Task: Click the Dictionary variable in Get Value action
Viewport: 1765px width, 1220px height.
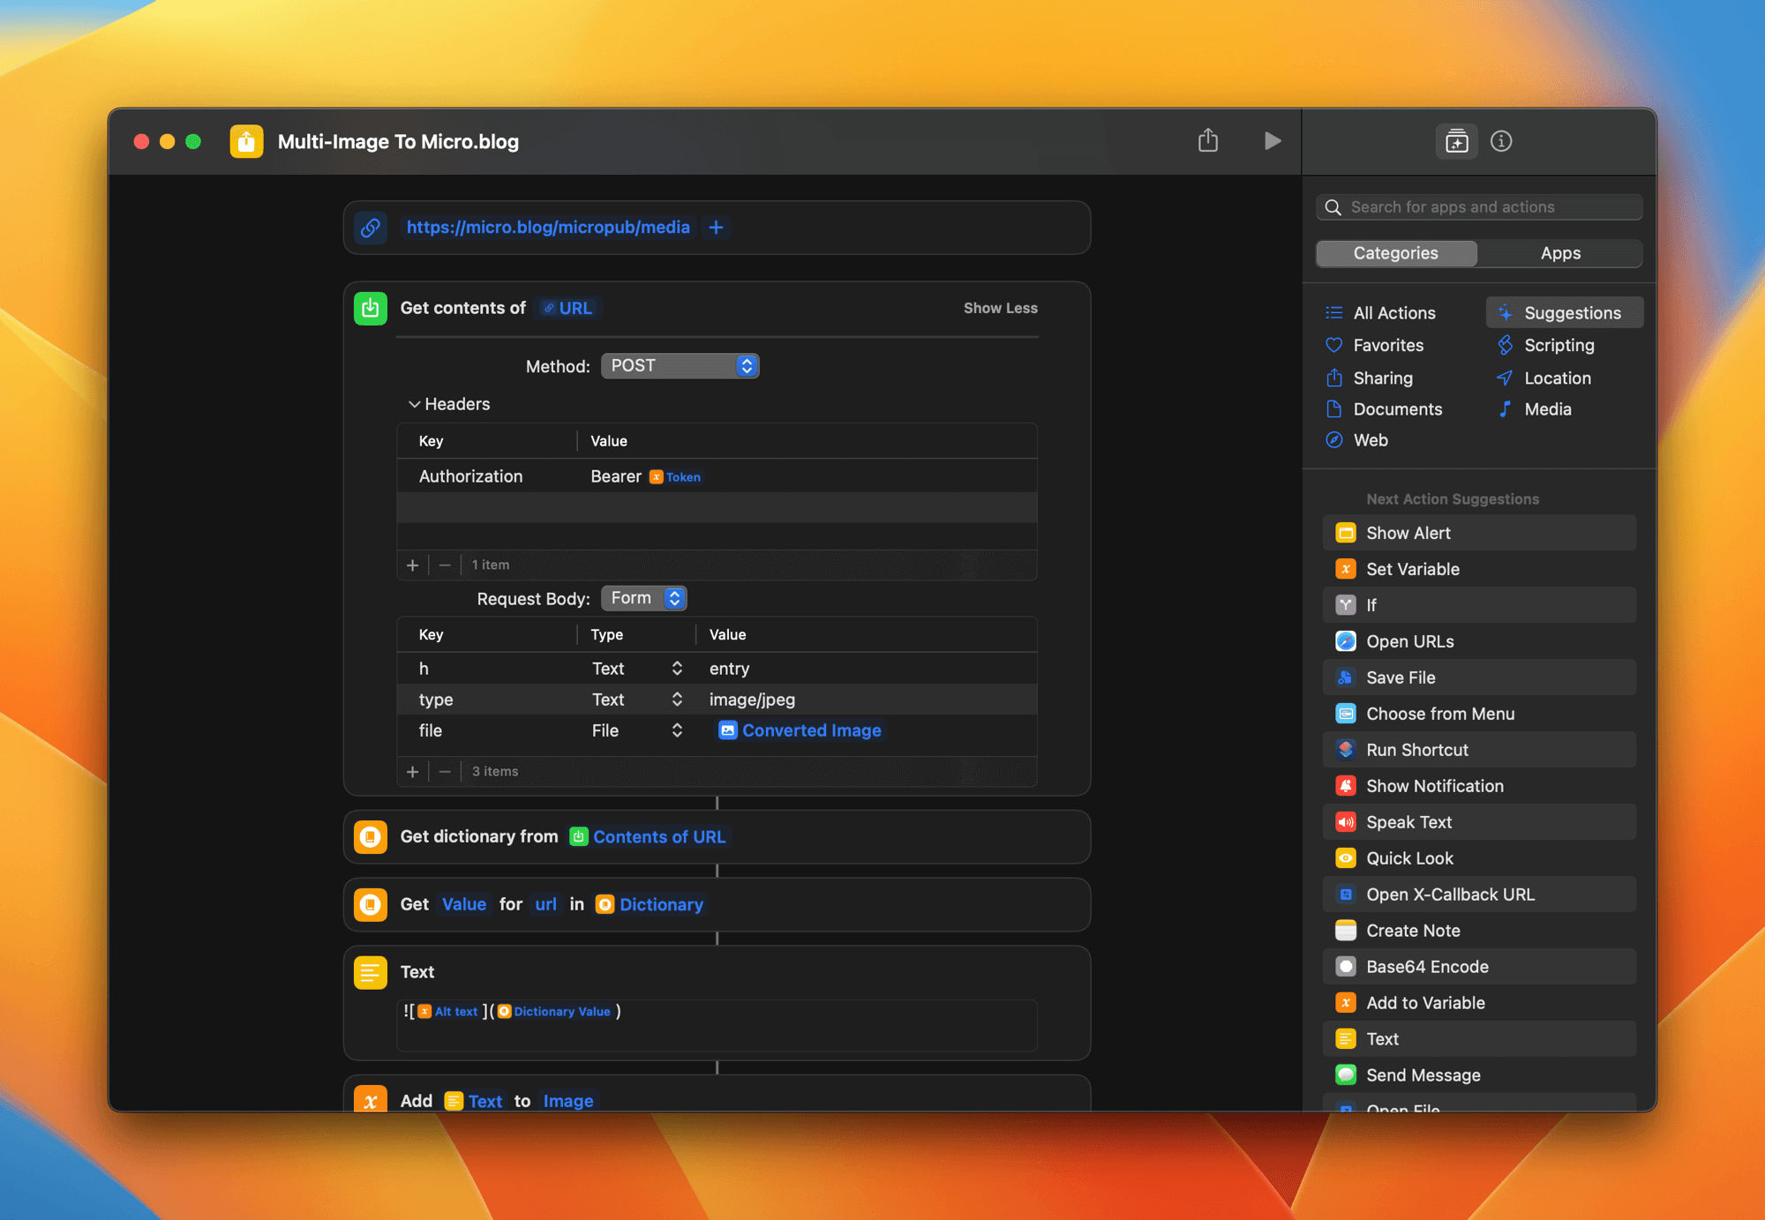Action: 650,904
